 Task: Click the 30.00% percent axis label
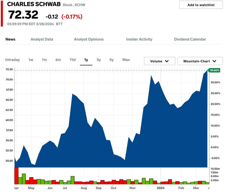pos(216,82)
